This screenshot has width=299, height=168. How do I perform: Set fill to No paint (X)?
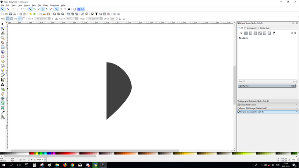coord(241,33)
